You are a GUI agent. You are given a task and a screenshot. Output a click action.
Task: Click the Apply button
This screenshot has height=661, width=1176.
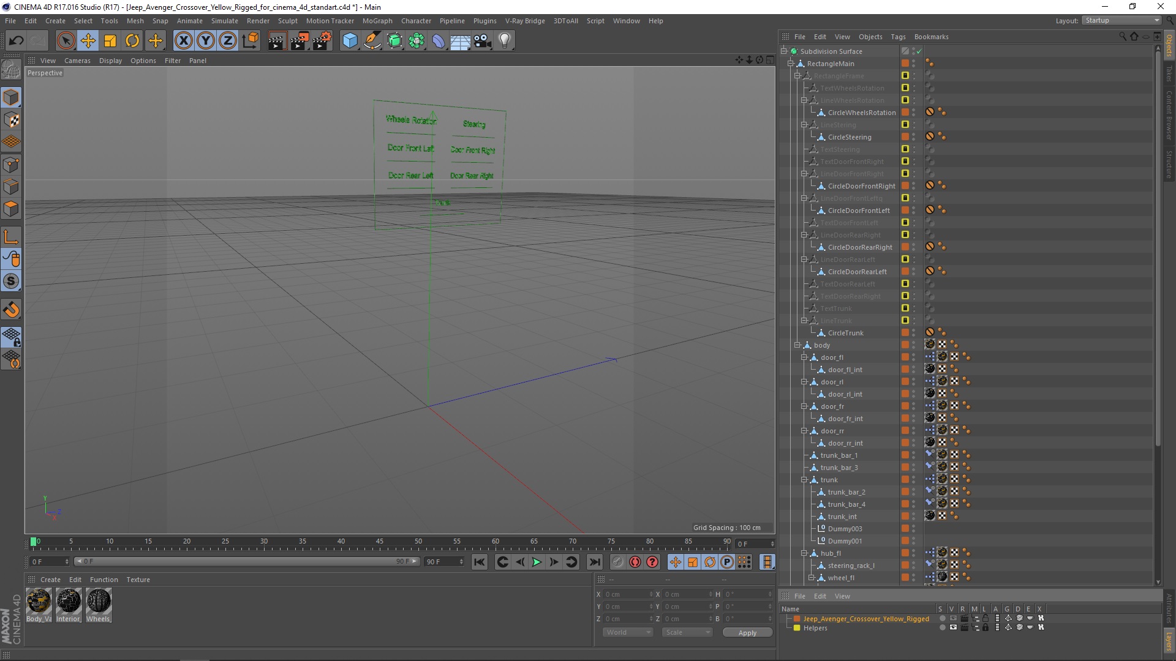747,633
